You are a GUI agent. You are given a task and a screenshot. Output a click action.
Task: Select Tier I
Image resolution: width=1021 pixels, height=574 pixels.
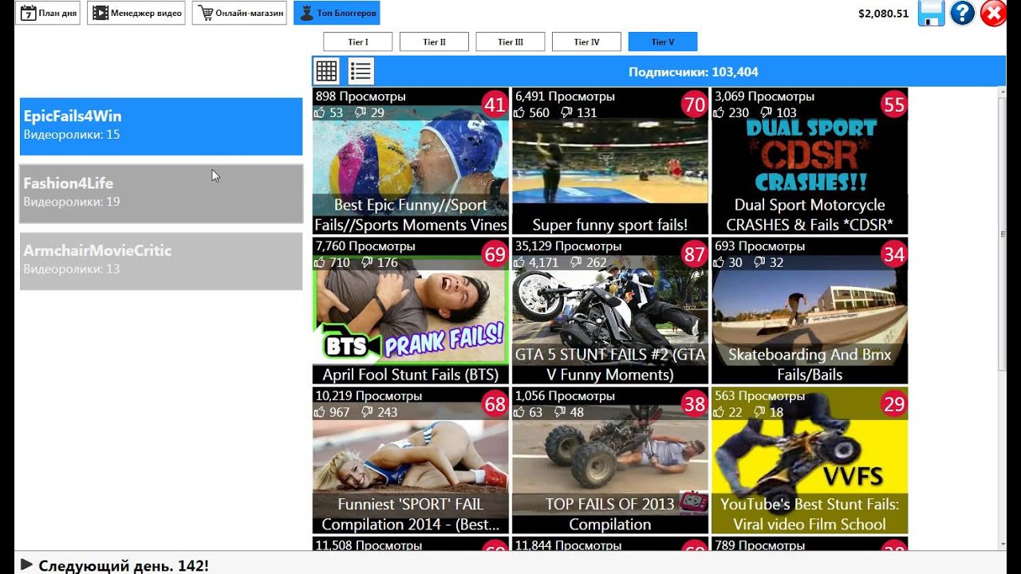click(x=358, y=42)
